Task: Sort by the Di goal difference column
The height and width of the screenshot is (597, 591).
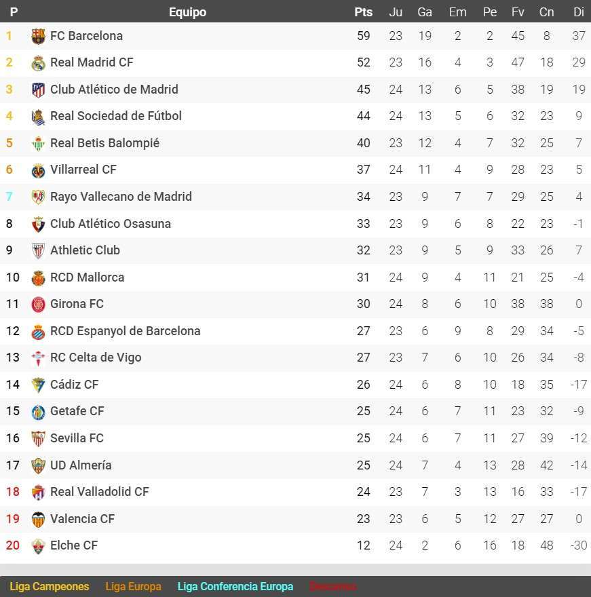Action: coord(579,12)
